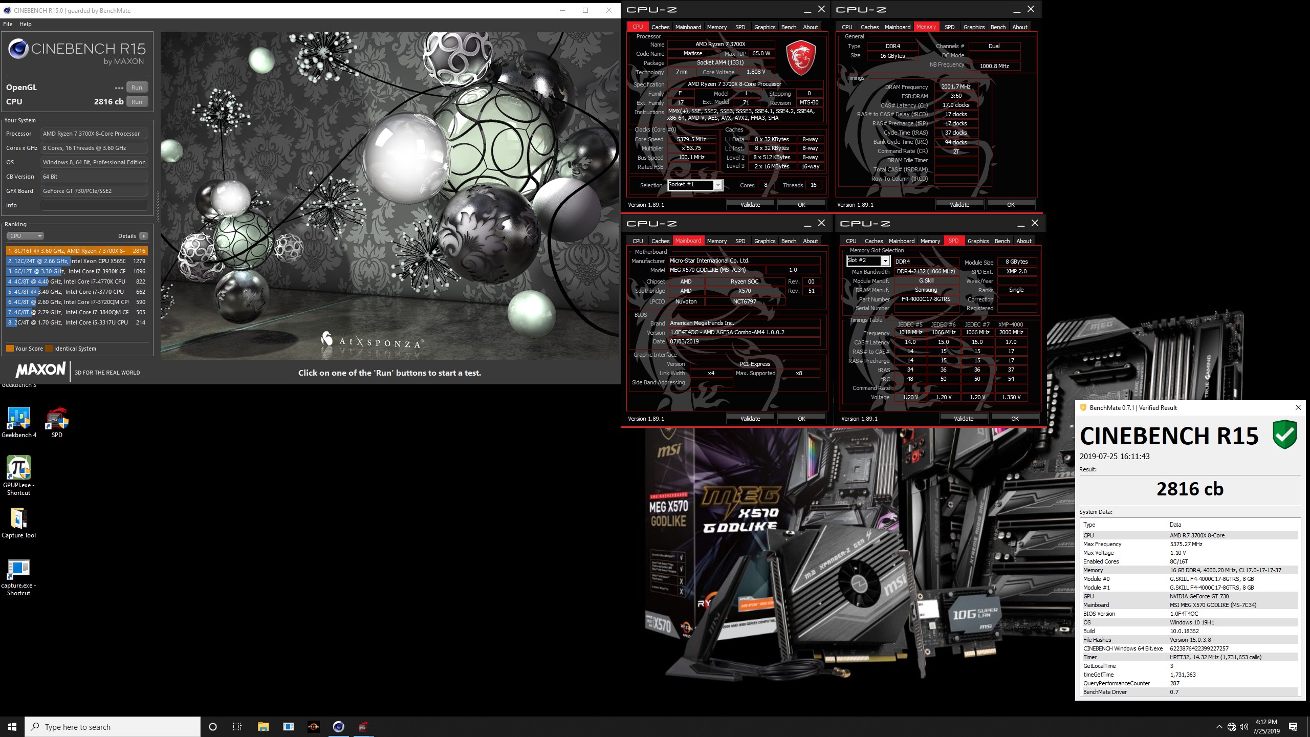This screenshot has width=1310, height=737.
Task: Click the network icon in system tray
Action: click(1232, 727)
